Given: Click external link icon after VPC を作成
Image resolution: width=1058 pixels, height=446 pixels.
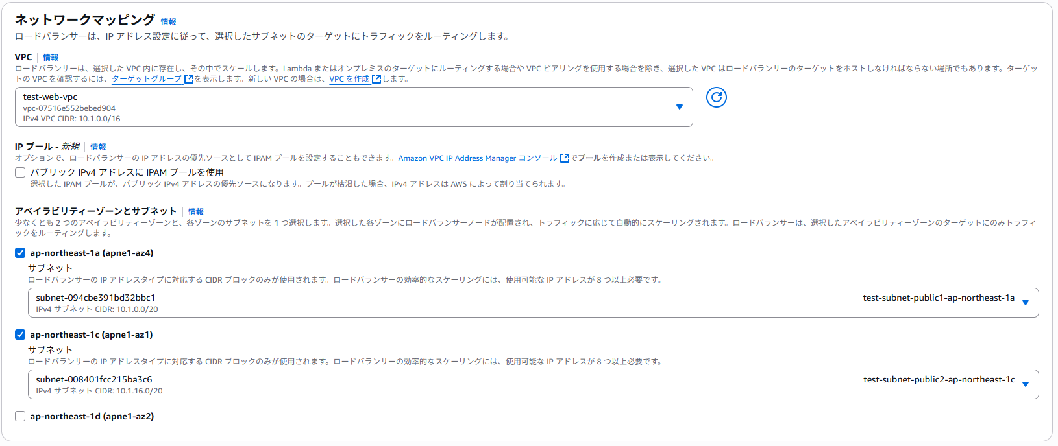Looking at the screenshot, I should click(x=376, y=79).
